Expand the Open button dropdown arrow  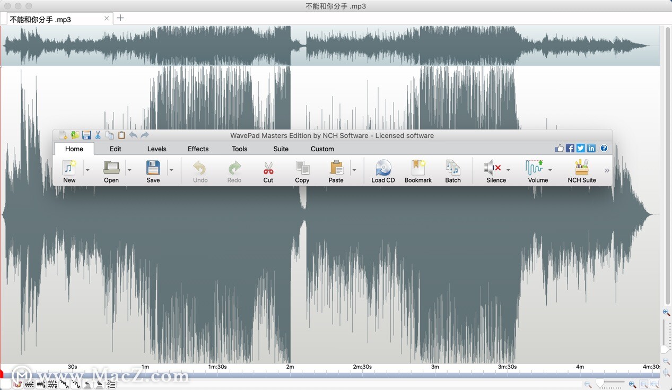(x=129, y=170)
